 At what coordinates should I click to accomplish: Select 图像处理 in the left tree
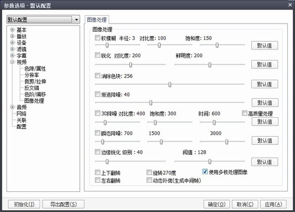tap(34, 101)
